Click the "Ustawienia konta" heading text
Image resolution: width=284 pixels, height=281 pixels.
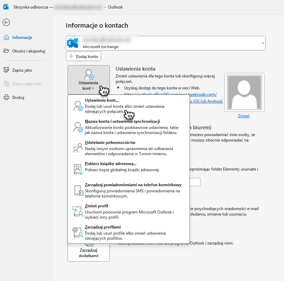tap(135, 69)
